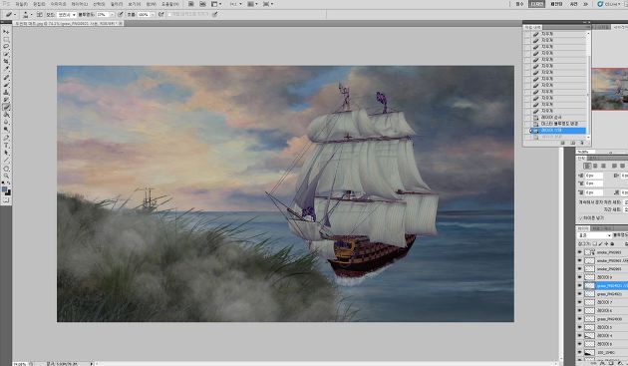Delete current state using History panel trash icon

click(582, 143)
